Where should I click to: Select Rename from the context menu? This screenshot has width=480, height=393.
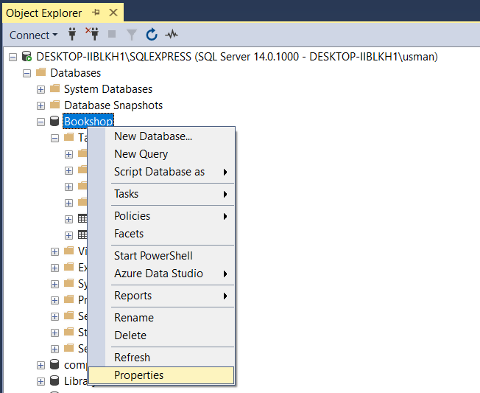[134, 318]
